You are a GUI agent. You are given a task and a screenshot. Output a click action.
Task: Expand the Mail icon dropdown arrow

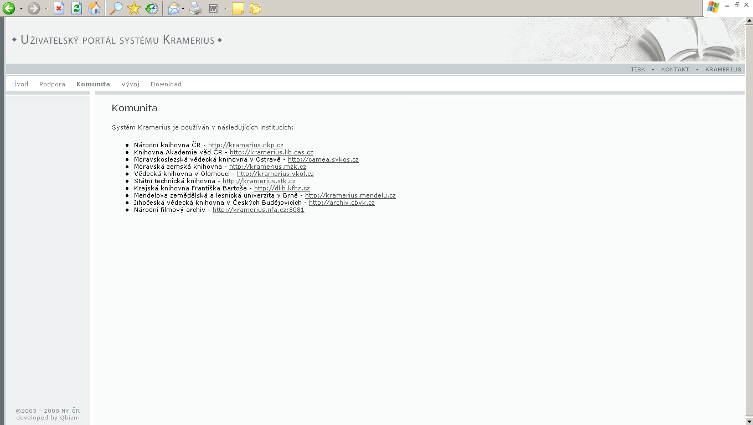[x=183, y=9]
